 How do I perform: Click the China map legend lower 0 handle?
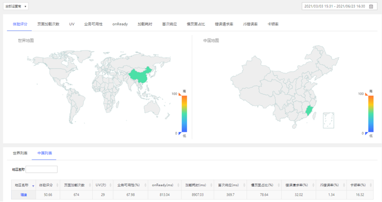[x=366, y=133]
